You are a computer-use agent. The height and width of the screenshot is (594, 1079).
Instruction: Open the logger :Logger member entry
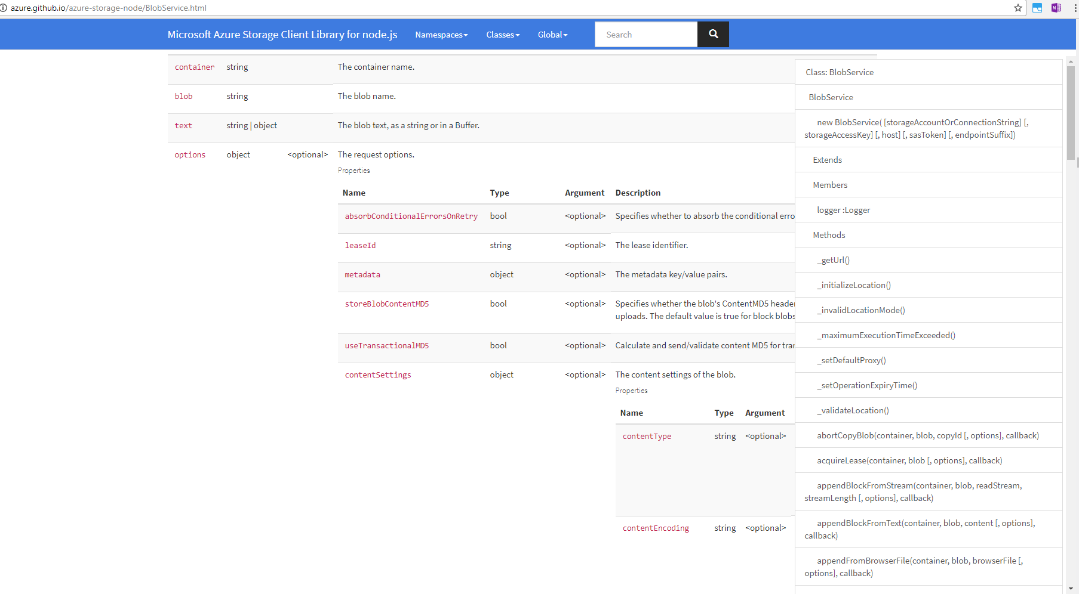(843, 209)
